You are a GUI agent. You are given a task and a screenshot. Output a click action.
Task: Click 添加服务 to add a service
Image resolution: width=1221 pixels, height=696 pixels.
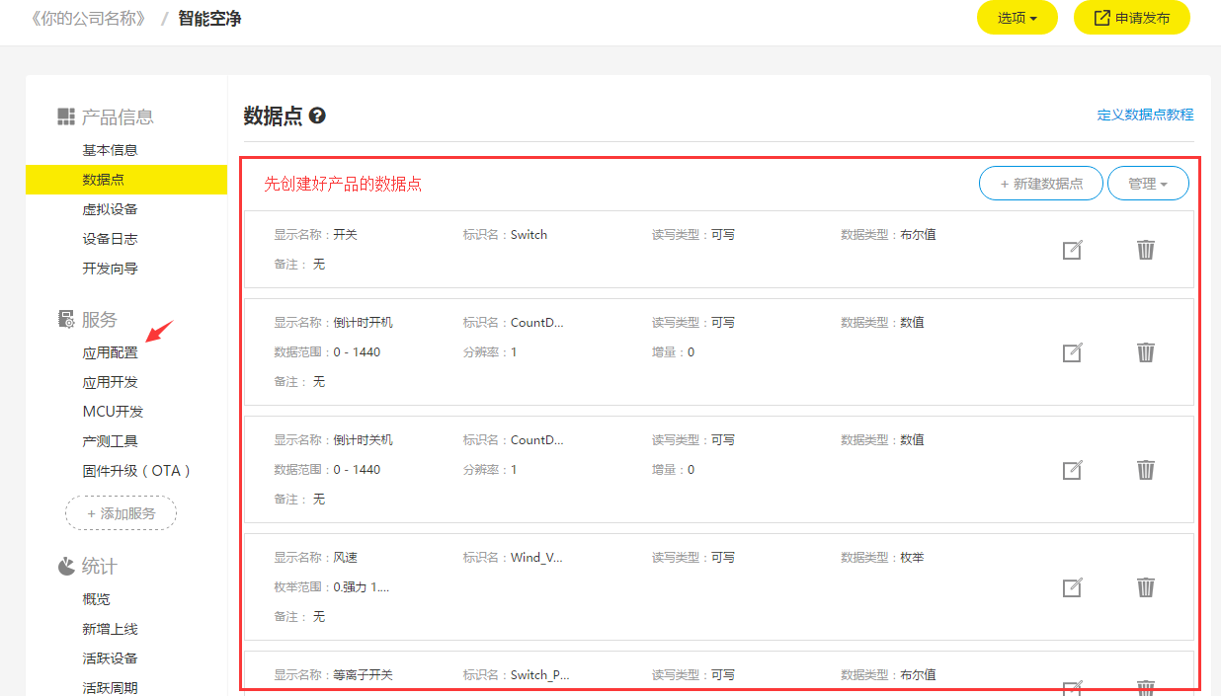(x=121, y=513)
